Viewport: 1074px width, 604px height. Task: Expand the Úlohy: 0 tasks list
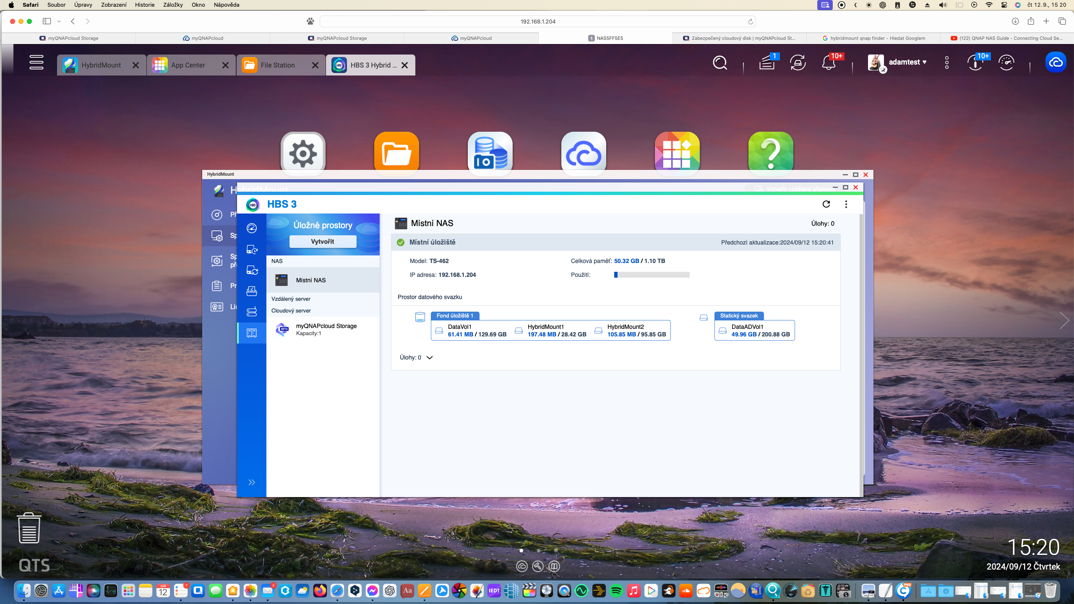429,358
